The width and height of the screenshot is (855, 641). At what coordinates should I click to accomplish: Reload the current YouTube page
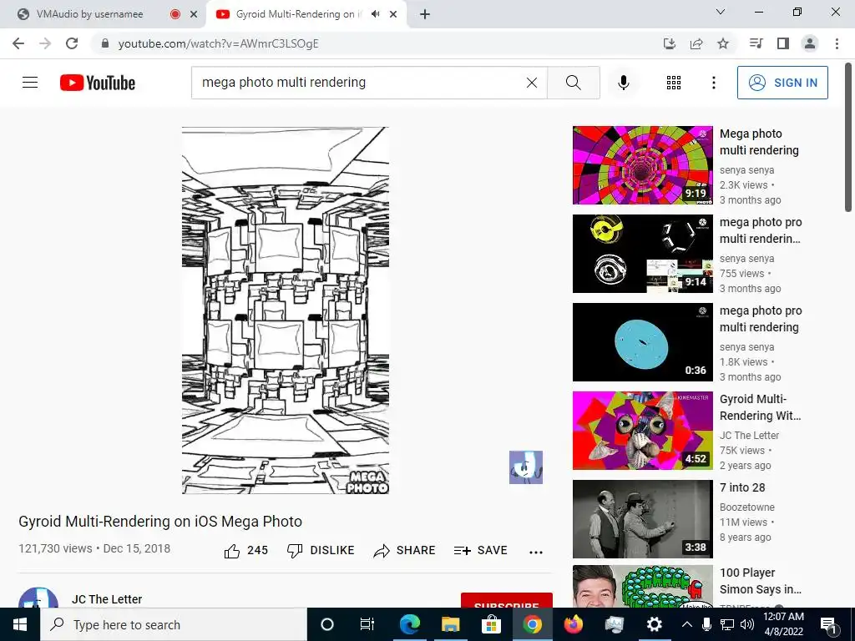pos(72,43)
